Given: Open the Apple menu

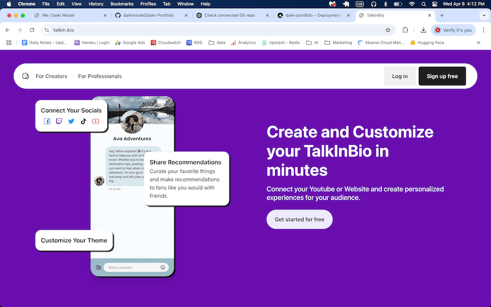Looking at the screenshot, I should coord(9,4).
